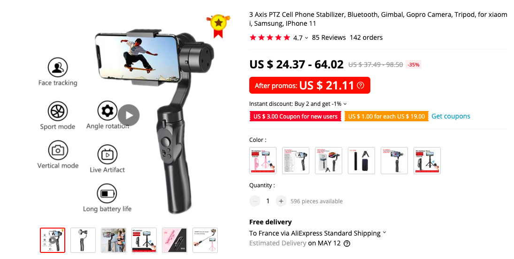Click the Face tracking icon in product image

(58, 67)
